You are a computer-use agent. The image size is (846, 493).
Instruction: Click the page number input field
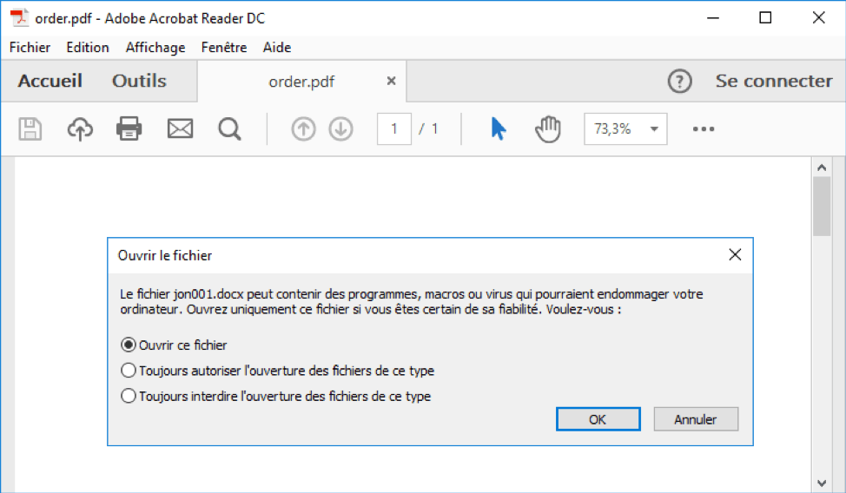point(393,129)
